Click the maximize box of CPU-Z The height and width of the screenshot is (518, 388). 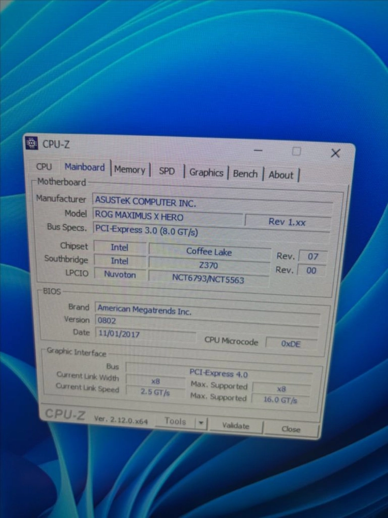click(x=296, y=152)
